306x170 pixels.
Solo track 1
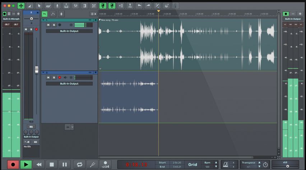click(54, 25)
